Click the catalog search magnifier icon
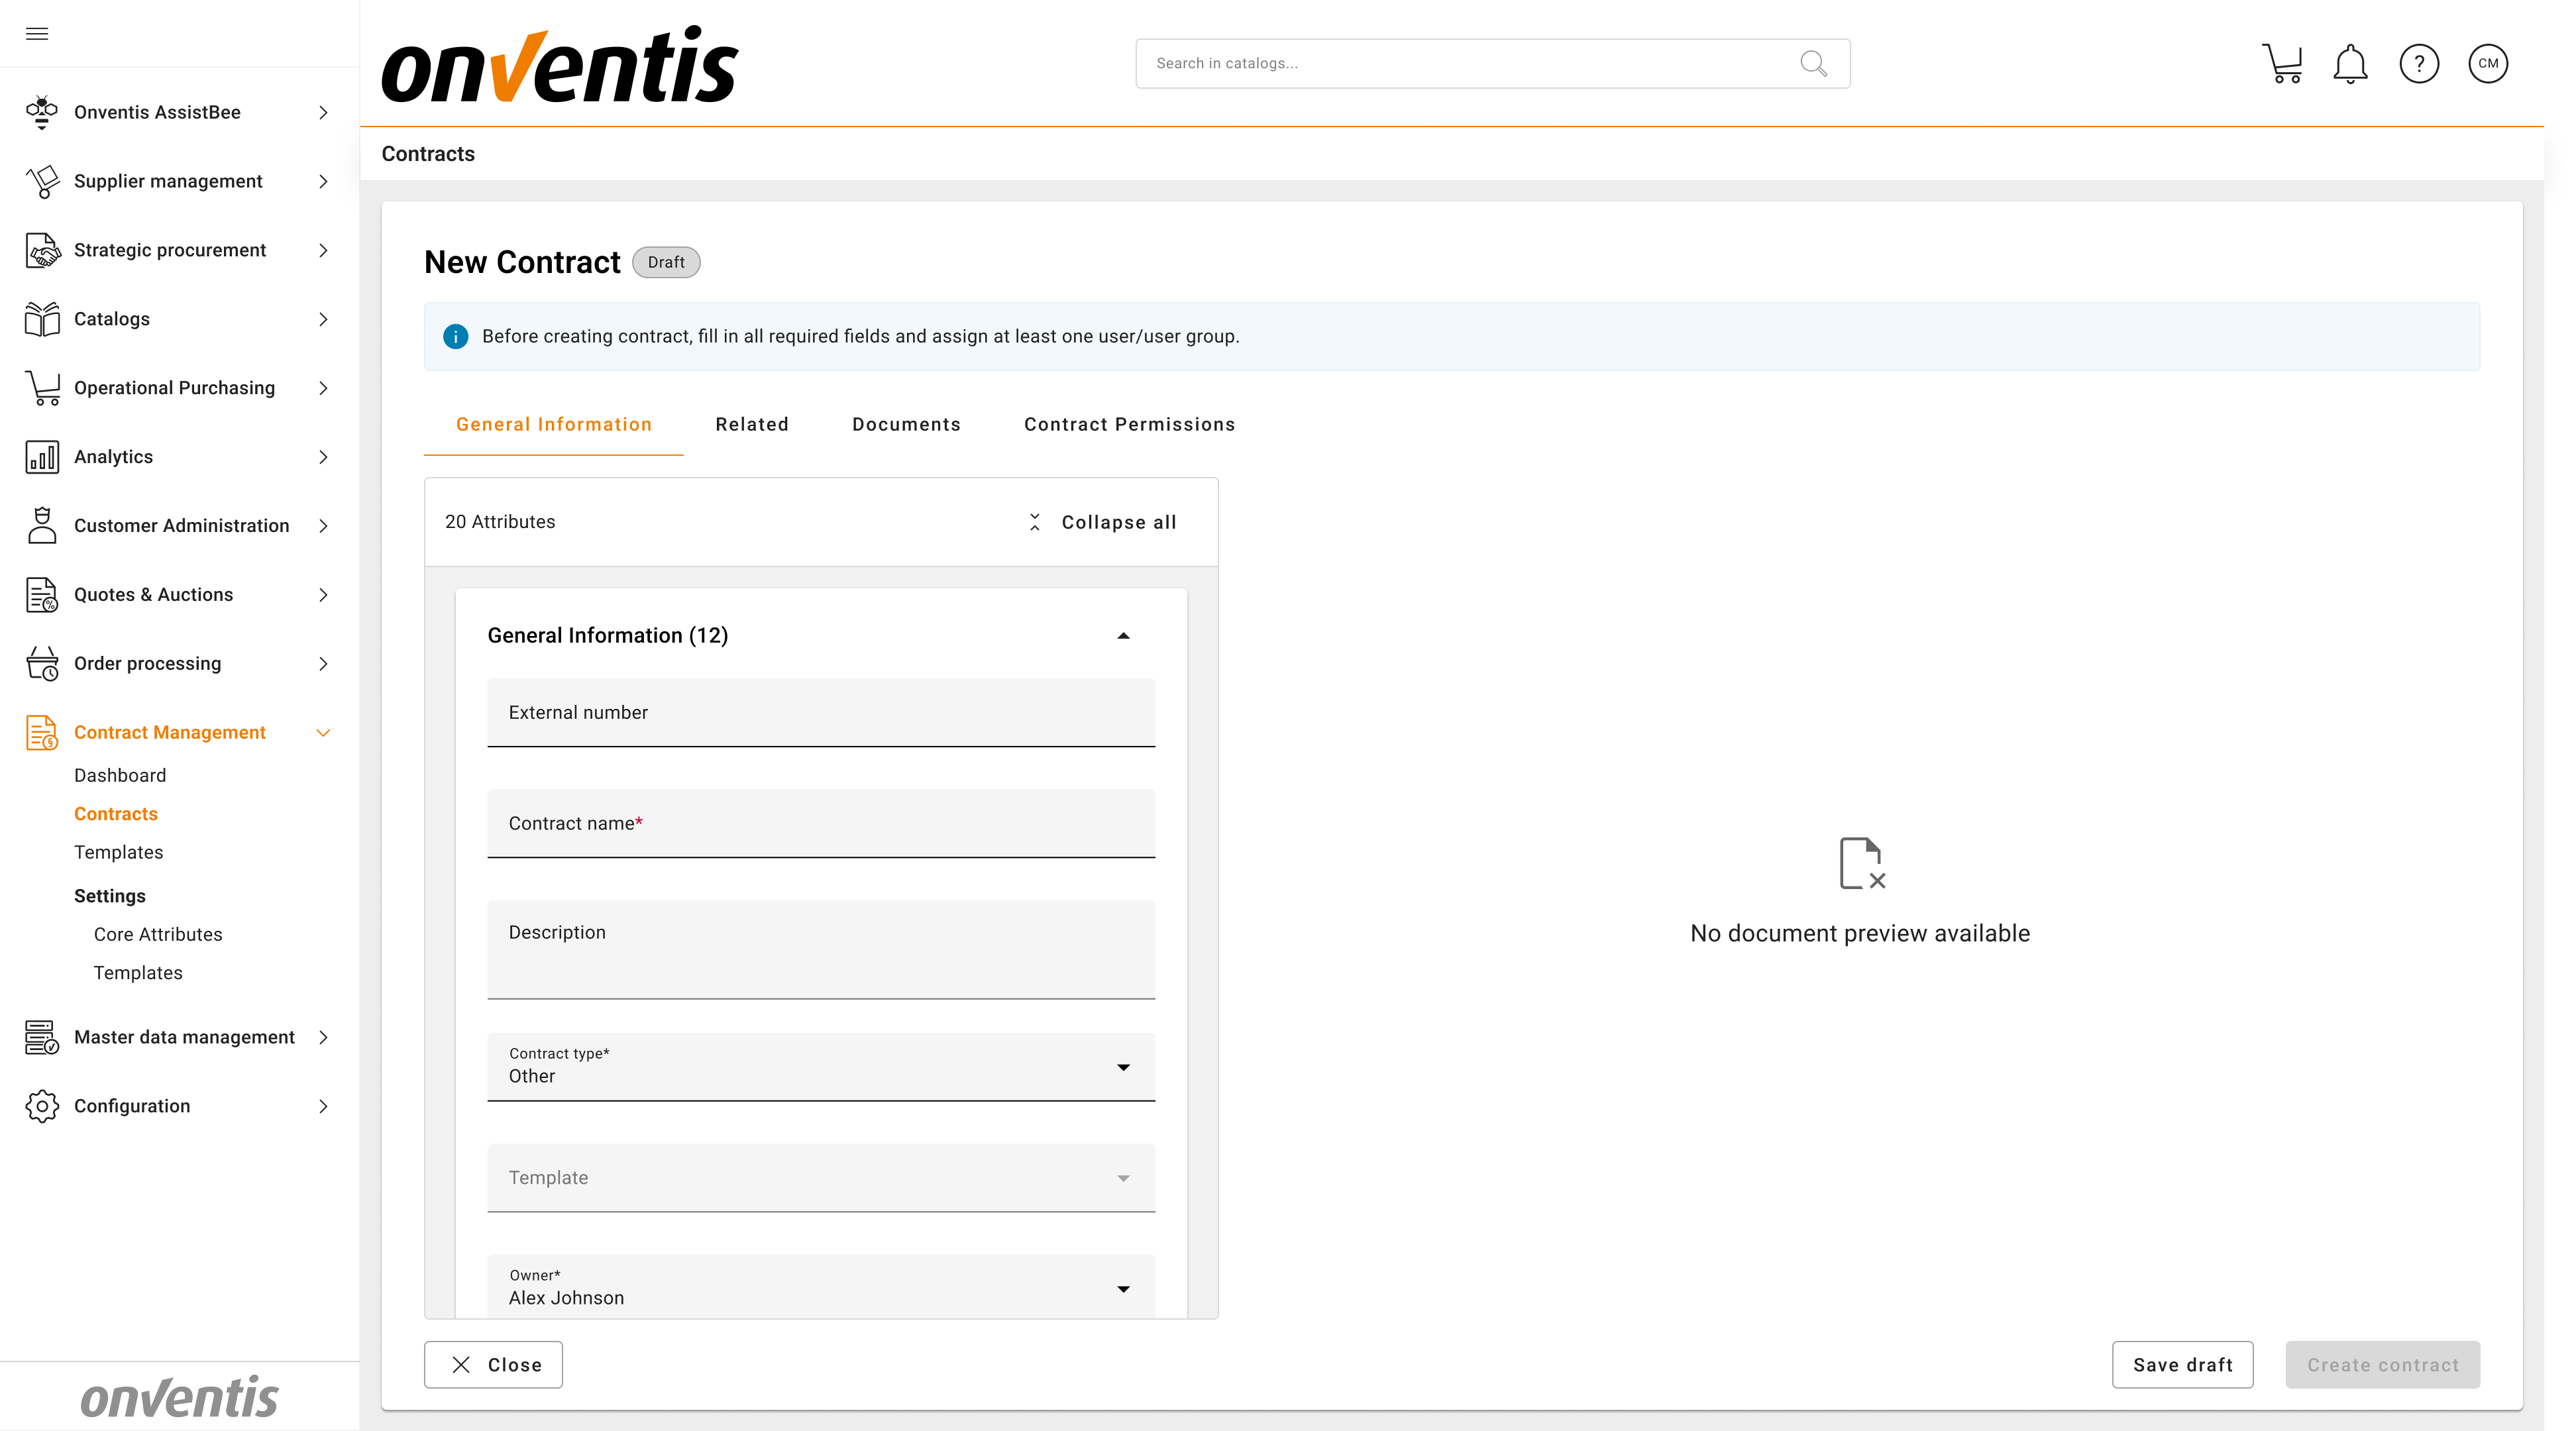Screen dimensions: 2576x1431 tap(1813, 64)
